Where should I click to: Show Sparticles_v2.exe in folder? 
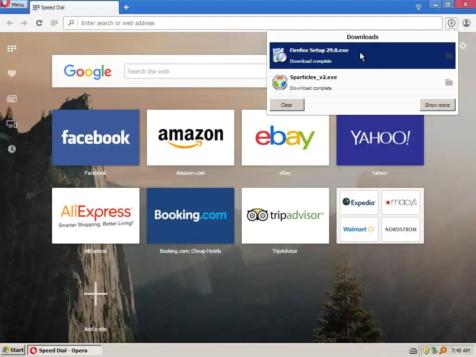click(449, 82)
